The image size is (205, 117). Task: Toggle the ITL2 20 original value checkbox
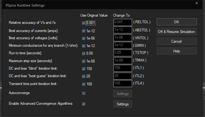click(x=84, y=76)
